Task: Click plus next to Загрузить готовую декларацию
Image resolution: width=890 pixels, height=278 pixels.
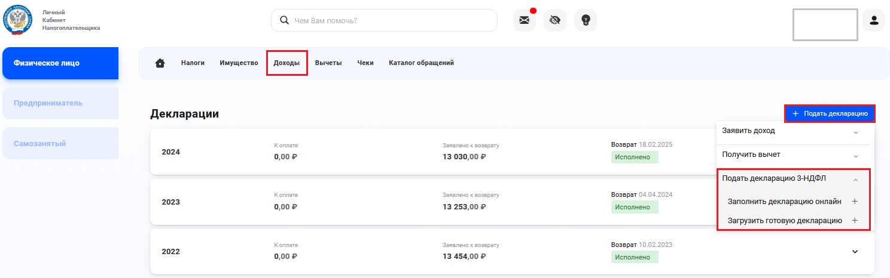Action: pos(855,221)
